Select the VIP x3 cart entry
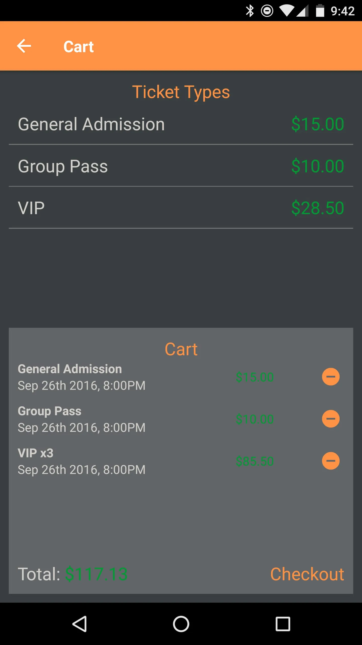Viewport: 362px width, 645px height. point(81,461)
